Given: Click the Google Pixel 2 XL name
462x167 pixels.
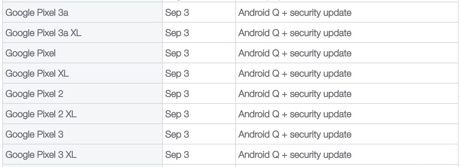Looking at the screenshot, I should (41, 114).
